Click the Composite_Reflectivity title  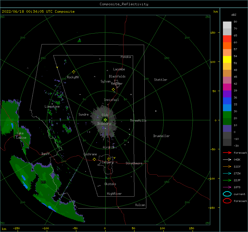124,4
